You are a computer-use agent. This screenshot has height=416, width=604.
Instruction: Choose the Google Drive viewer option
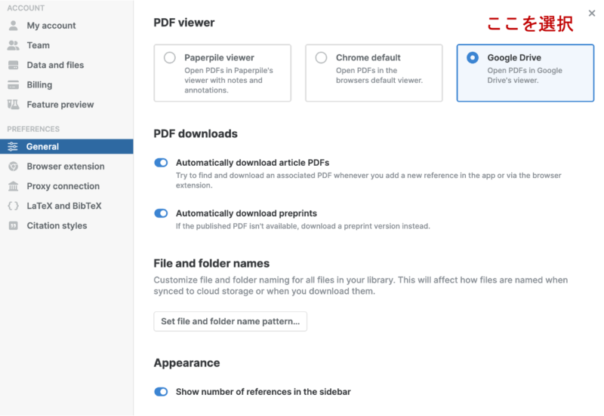point(525,73)
